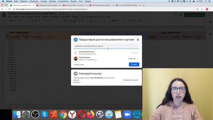The image size is (213, 120).
Task: Open the Закладки menu in the menu bar
Action: (53, 1)
